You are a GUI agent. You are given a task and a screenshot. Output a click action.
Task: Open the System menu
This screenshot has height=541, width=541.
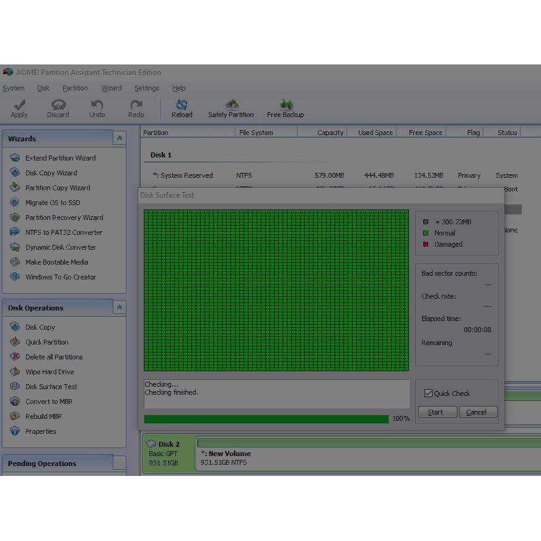click(x=14, y=88)
